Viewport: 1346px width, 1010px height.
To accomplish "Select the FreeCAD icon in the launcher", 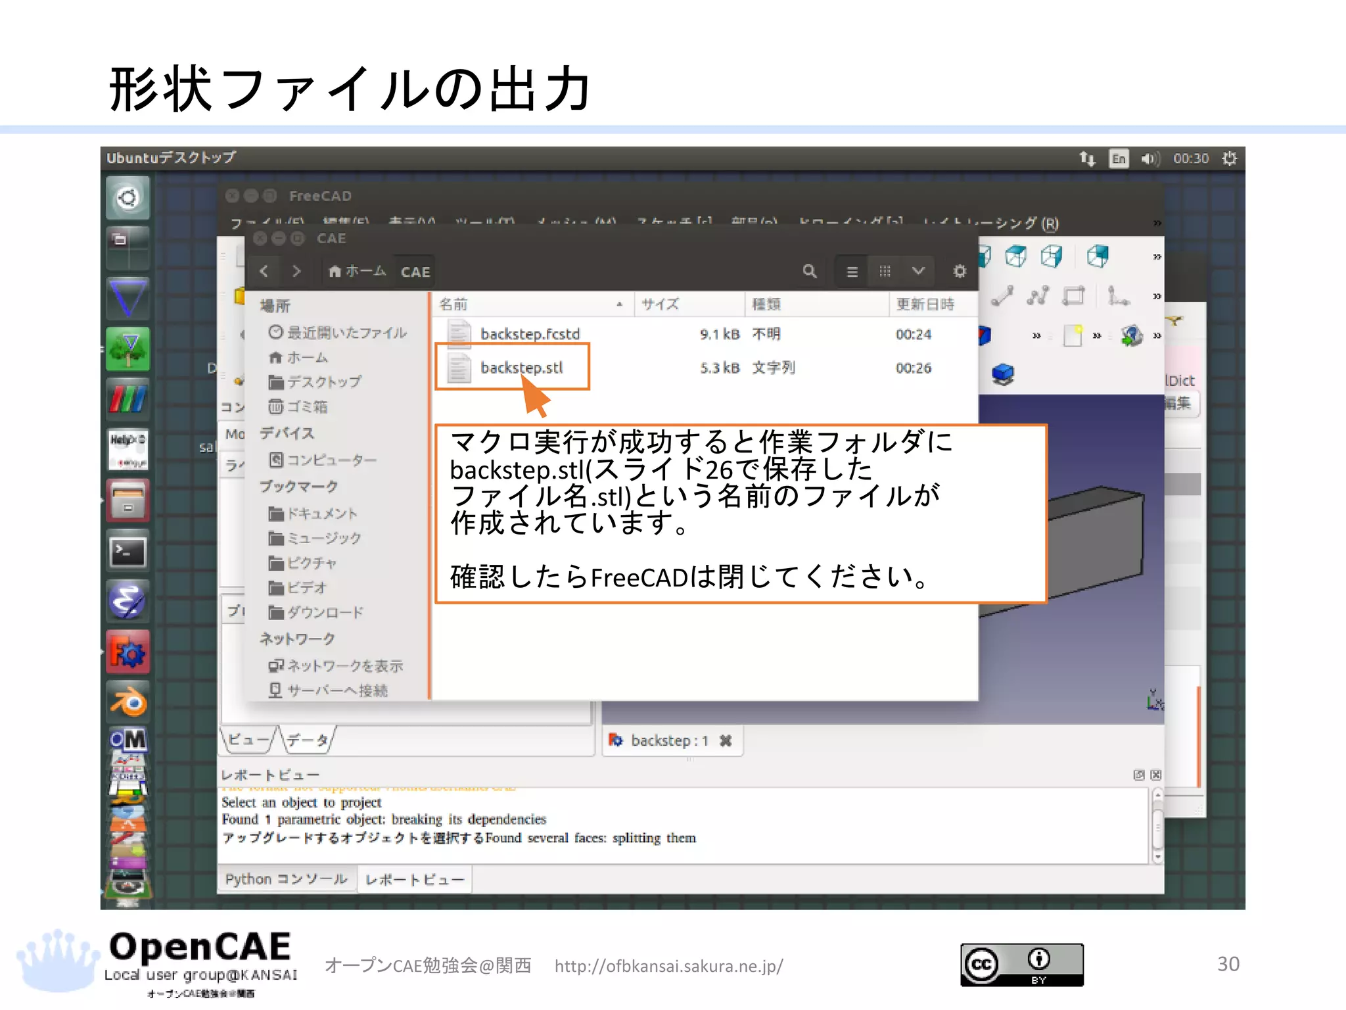I will click(x=128, y=652).
